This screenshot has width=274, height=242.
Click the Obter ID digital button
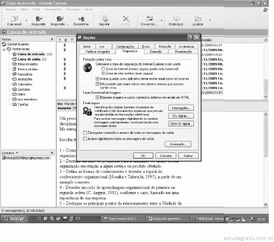pos(181,124)
